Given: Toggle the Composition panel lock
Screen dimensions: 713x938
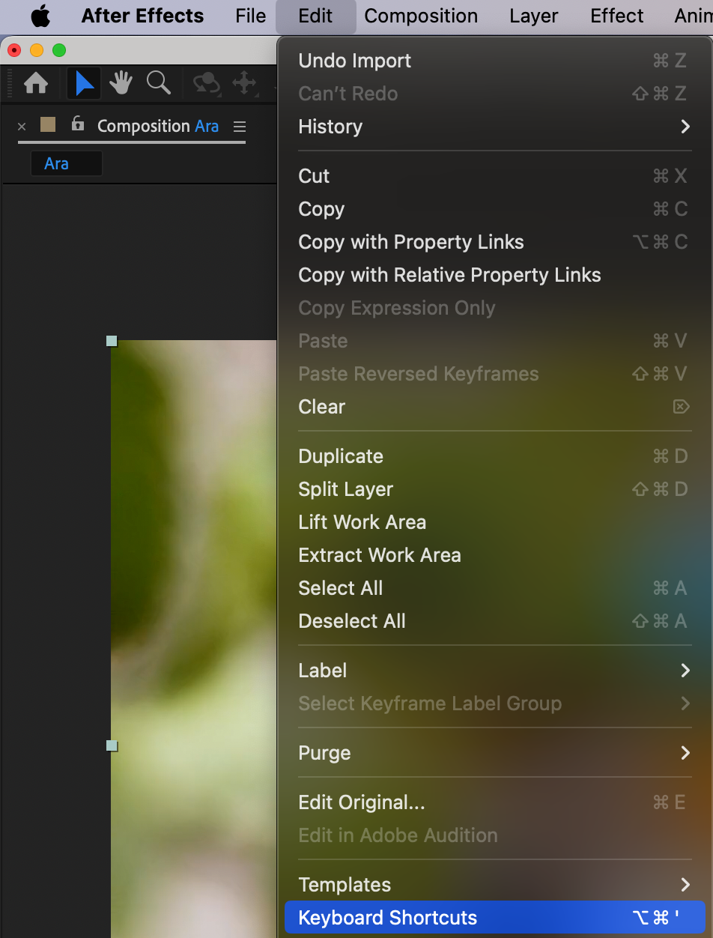Looking at the screenshot, I should click(78, 124).
